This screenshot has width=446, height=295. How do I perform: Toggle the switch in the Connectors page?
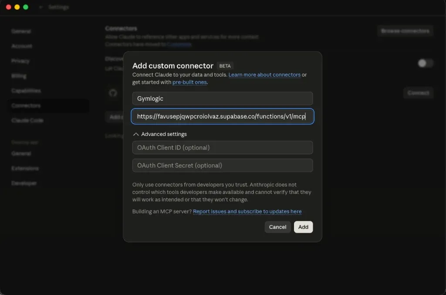[425, 63]
